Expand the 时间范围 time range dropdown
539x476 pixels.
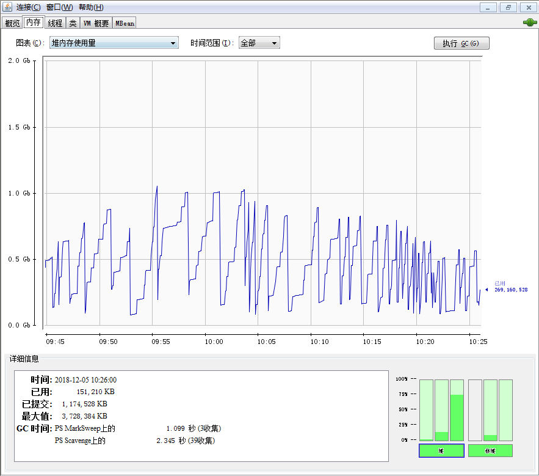(259, 43)
